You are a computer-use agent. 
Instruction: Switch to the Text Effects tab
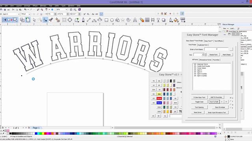(219, 41)
